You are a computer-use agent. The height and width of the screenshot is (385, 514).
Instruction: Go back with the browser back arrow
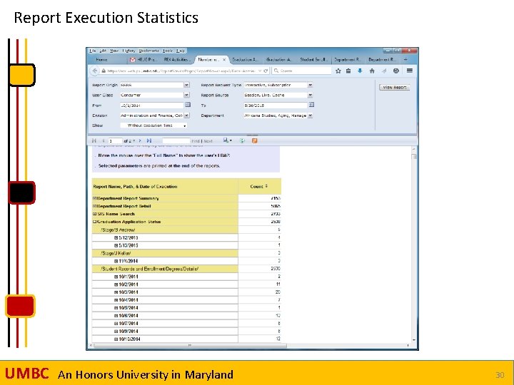pos(95,71)
